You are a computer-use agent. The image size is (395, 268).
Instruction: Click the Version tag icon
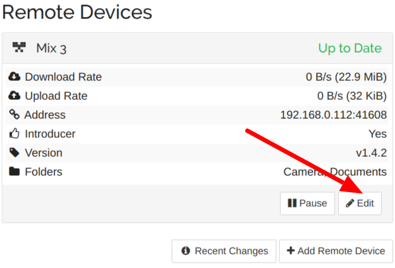click(x=14, y=152)
